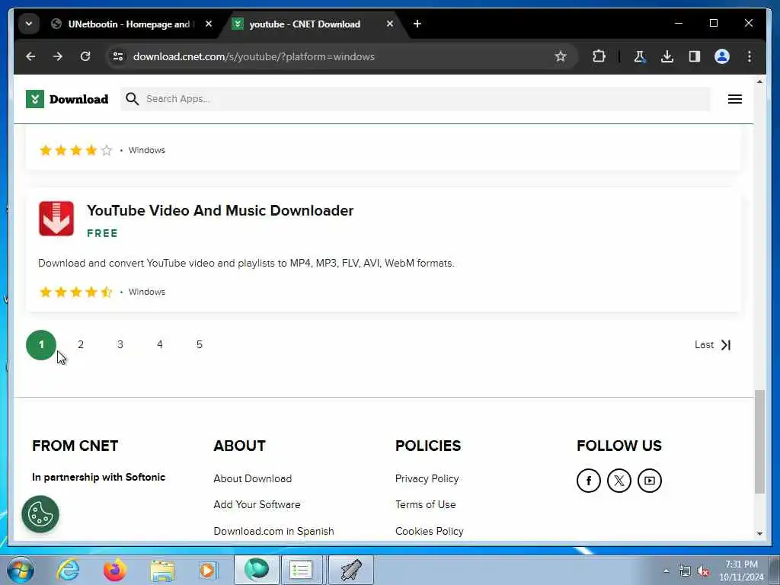Viewport: 780px width, 585px height.
Task: View site information icon in address bar
Action: [x=118, y=56]
